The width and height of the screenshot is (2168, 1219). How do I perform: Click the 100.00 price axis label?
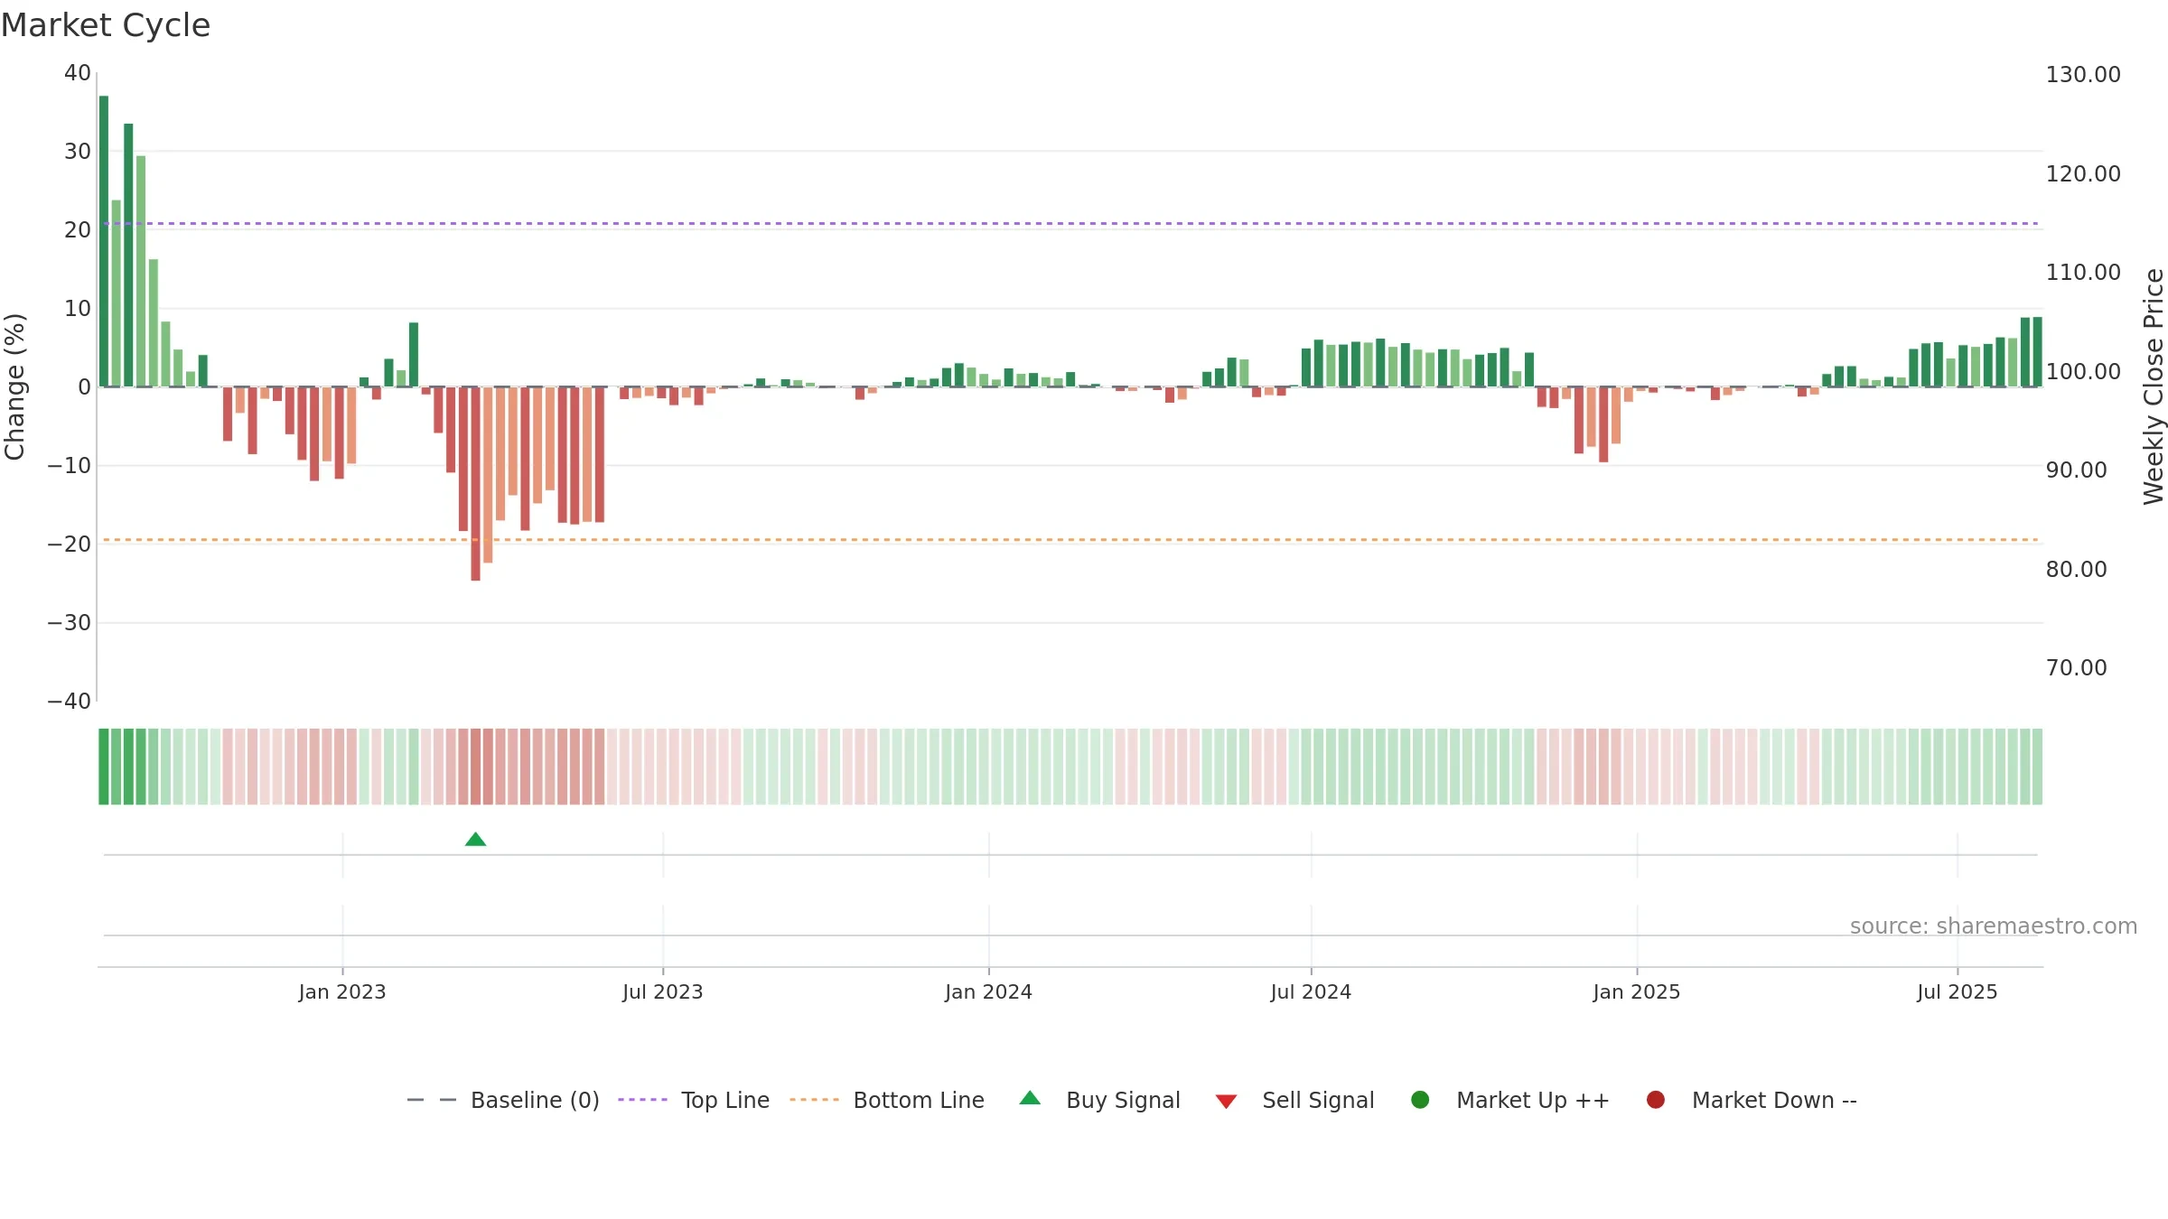pyautogui.click(x=2083, y=371)
